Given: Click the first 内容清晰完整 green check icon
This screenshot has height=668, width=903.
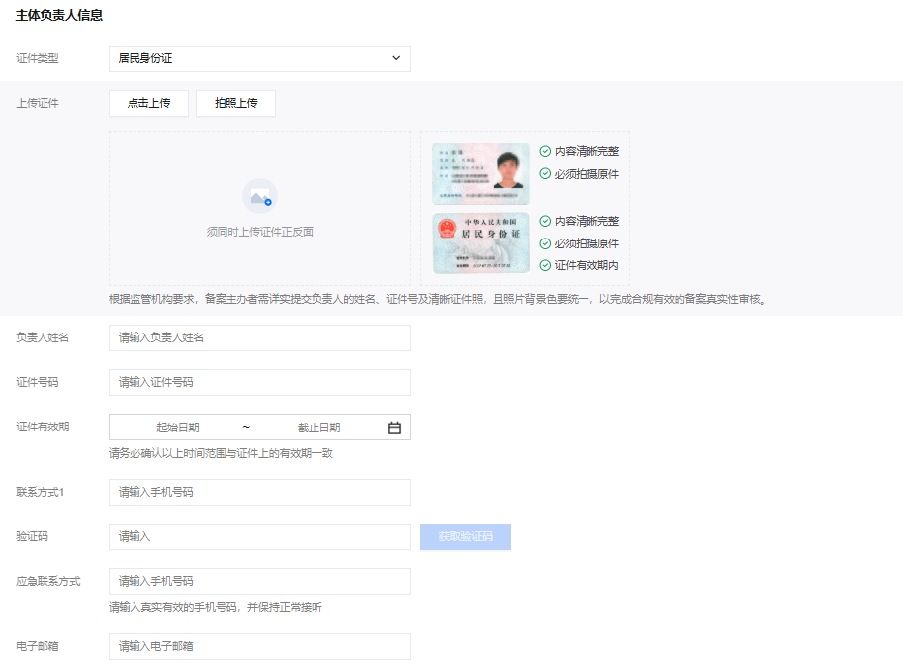Looking at the screenshot, I should pyautogui.click(x=545, y=151).
